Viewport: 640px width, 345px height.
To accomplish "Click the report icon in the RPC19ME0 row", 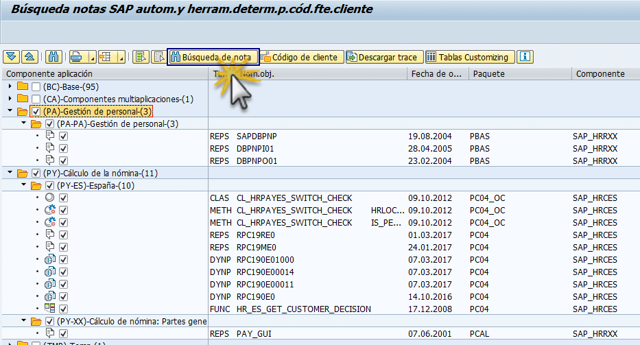I will (50, 247).
